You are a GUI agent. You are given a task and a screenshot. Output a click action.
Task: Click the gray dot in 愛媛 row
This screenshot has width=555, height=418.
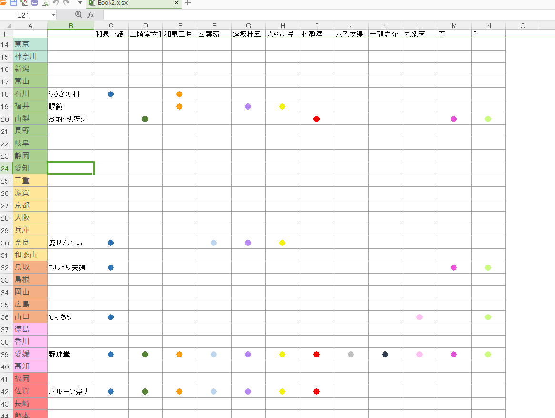(x=351, y=354)
